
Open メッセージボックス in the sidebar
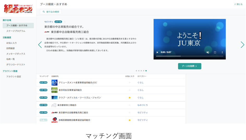pos(16,54)
